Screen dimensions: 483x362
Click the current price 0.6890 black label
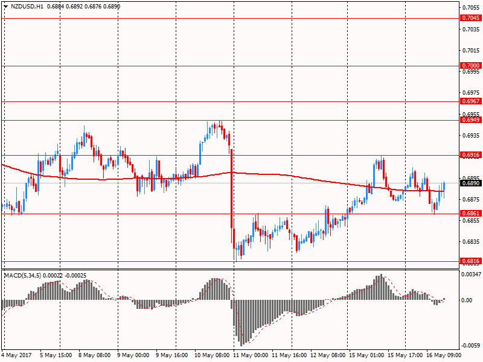(x=471, y=183)
